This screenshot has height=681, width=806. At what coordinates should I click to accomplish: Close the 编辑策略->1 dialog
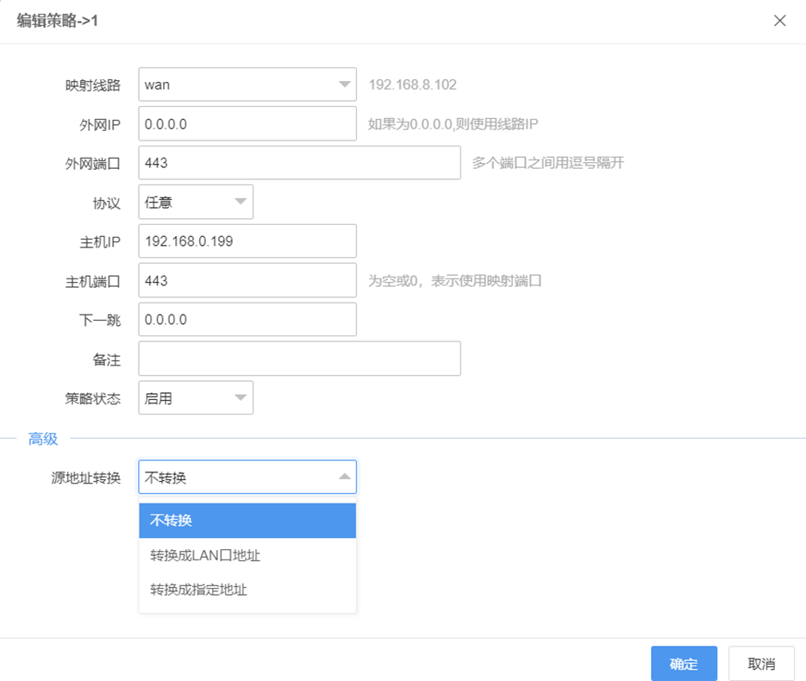click(x=780, y=20)
